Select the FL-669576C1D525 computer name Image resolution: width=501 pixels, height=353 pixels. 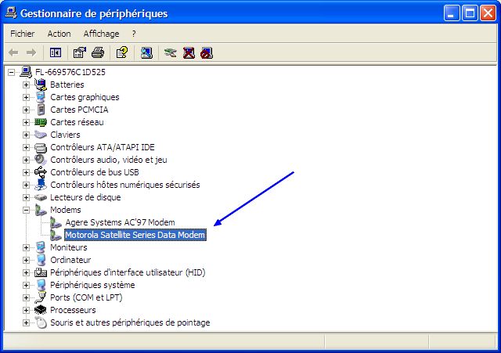[x=70, y=72]
